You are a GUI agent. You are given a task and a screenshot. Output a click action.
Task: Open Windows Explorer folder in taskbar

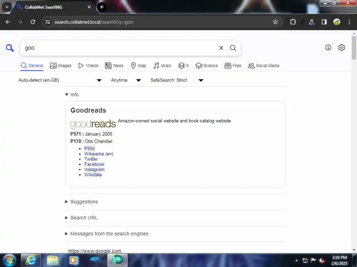(x=53, y=260)
